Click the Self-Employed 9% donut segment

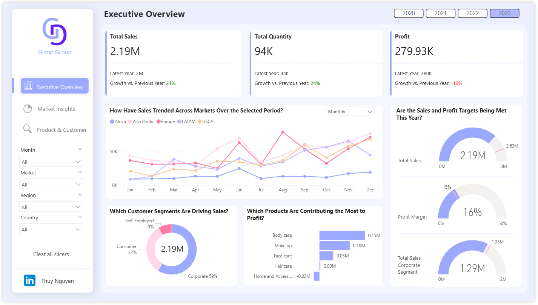click(166, 229)
